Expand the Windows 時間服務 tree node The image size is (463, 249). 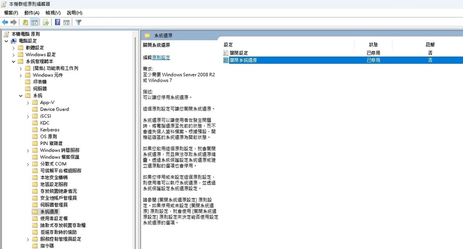click(28, 150)
